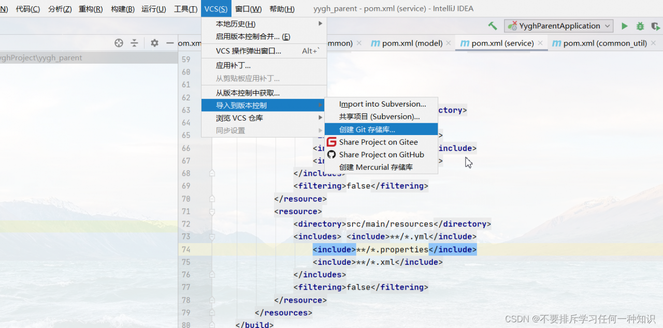663x328 pixels.
Task: Open the 窗口(W) menu
Action: [x=248, y=9]
